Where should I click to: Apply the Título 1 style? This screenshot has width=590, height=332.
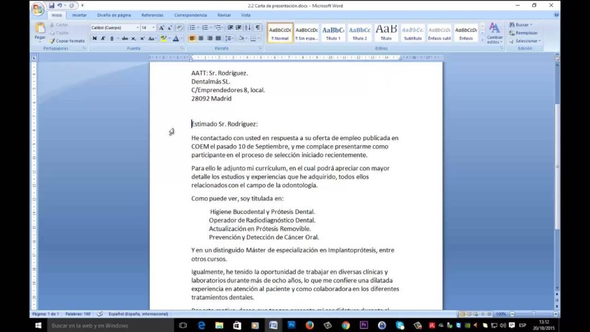(x=333, y=32)
